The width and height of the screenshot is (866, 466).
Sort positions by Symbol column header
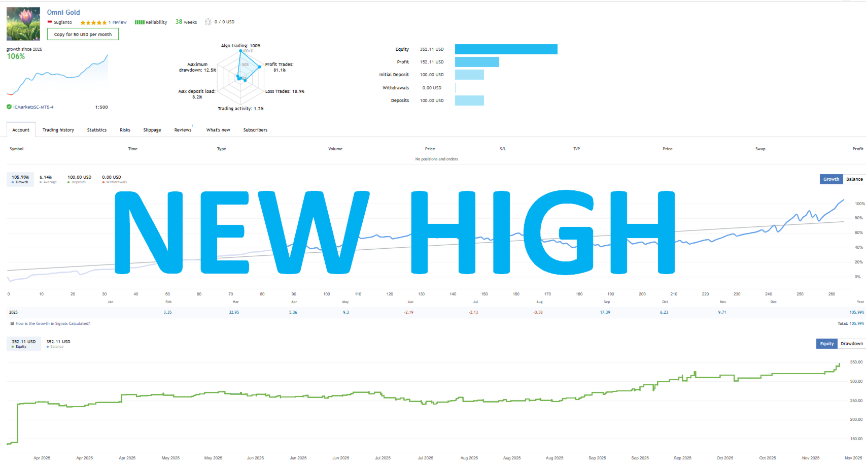pos(17,149)
